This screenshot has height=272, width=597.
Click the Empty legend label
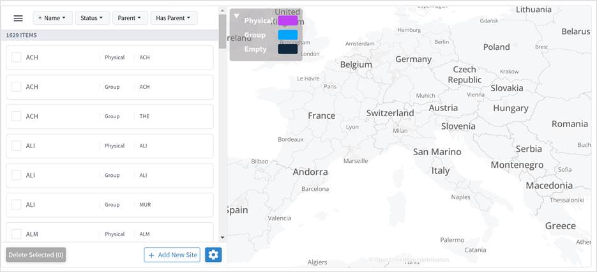[255, 49]
